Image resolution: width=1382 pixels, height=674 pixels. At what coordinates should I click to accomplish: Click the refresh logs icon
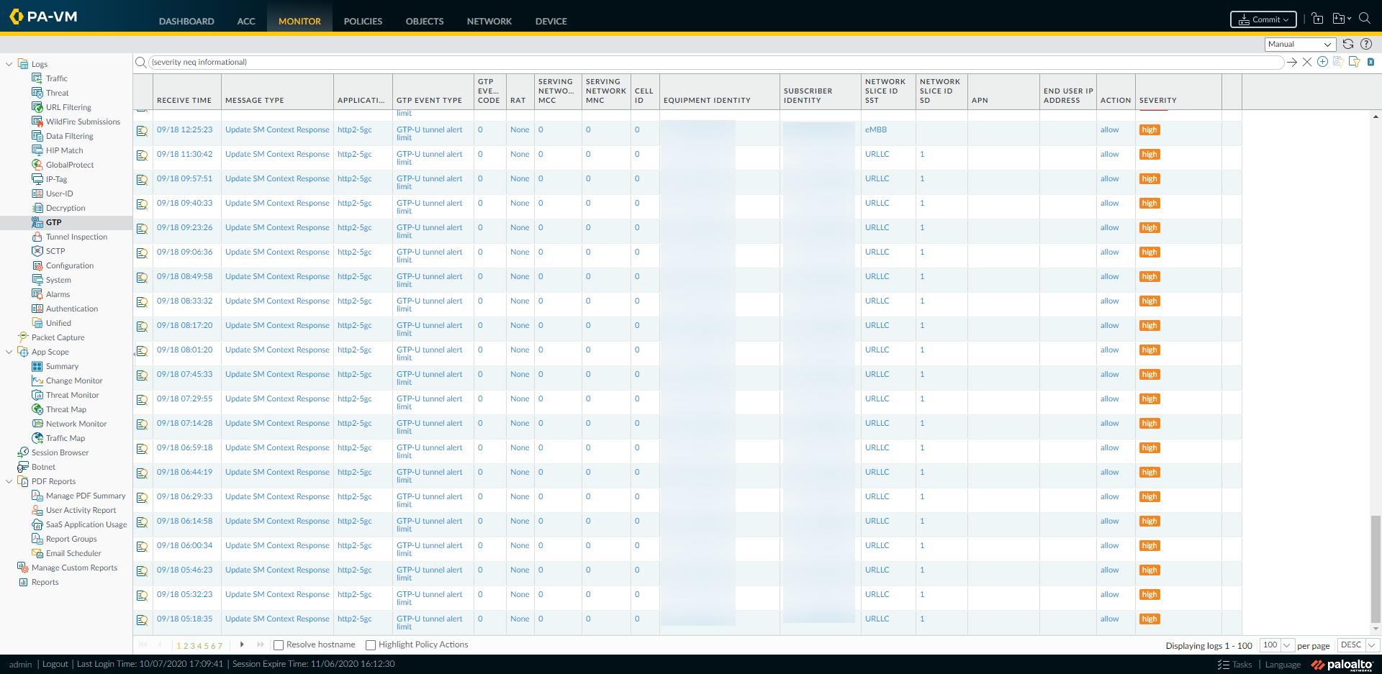1348,44
